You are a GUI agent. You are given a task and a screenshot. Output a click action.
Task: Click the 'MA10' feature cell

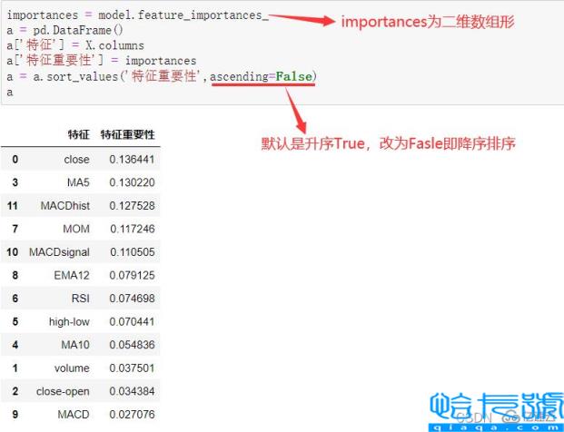point(75,345)
